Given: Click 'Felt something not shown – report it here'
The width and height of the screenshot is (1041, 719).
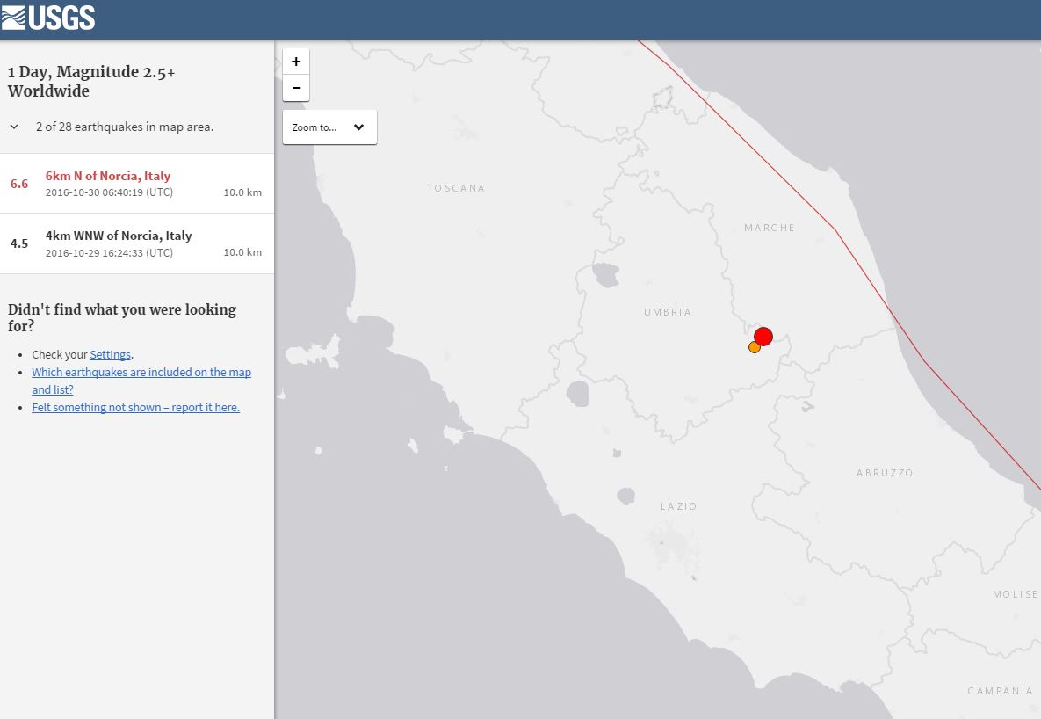Looking at the screenshot, I should point(135,407).
